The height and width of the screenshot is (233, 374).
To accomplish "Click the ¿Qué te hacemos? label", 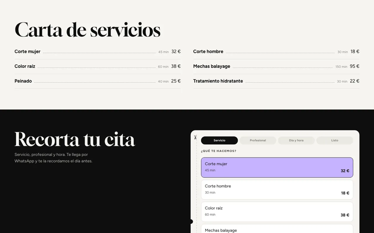I will coord(219,151).
